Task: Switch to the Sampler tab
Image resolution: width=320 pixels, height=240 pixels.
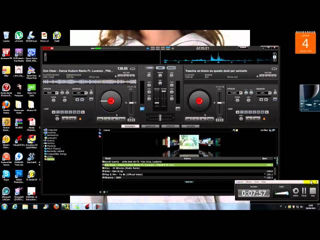Action: [x=150, y=126]
